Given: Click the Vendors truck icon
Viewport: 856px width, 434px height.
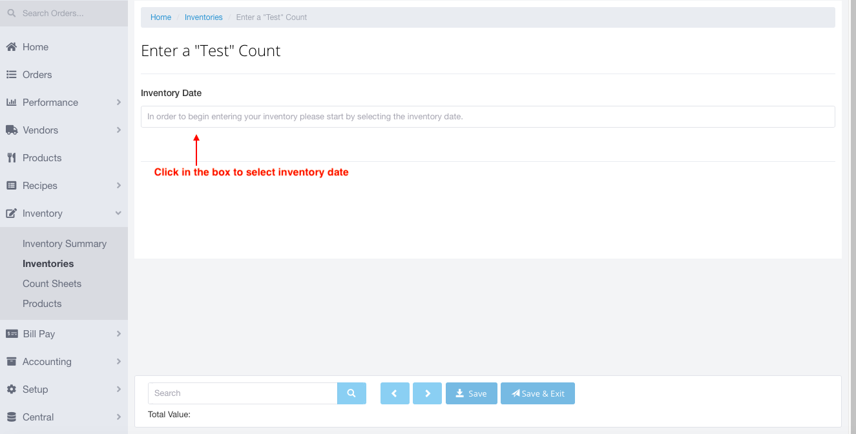Looking at the screenshot, I should [x=11, y=130].
